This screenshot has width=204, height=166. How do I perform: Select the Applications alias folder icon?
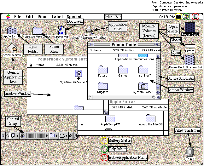[x=37, y=31]
